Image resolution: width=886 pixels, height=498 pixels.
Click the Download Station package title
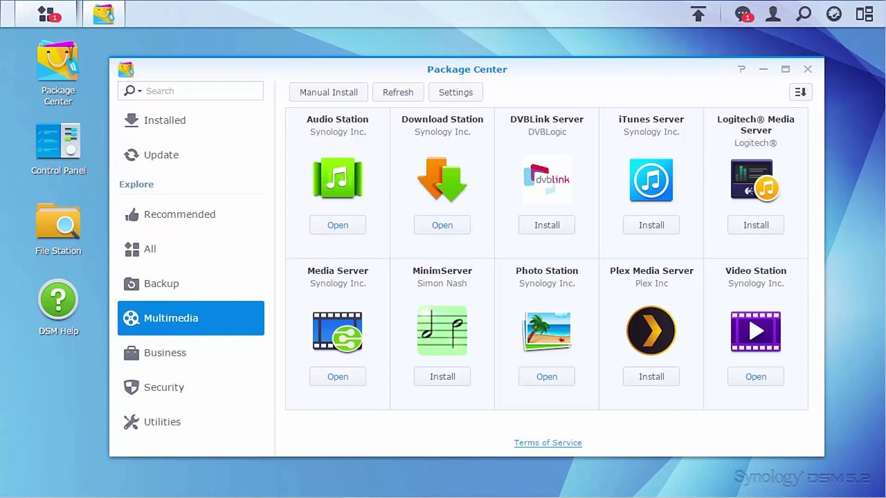click(442, 119)
